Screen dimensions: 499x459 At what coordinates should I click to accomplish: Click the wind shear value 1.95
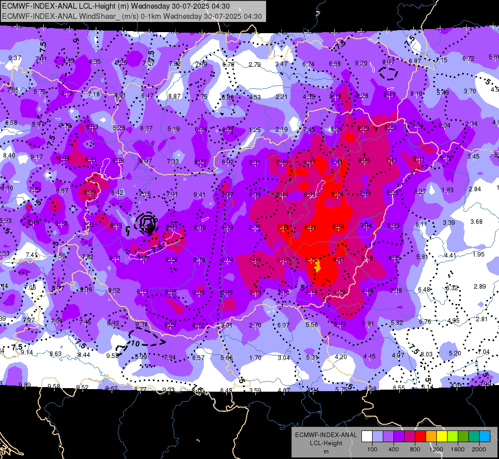coord(478,254)
